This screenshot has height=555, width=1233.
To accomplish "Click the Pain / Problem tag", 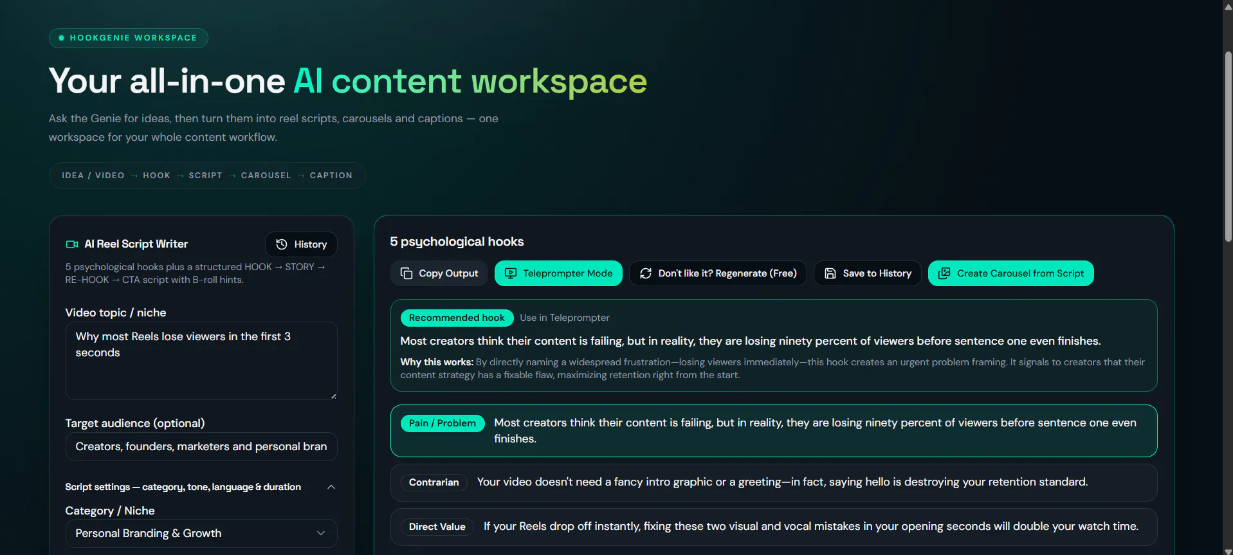I will 443,423.
